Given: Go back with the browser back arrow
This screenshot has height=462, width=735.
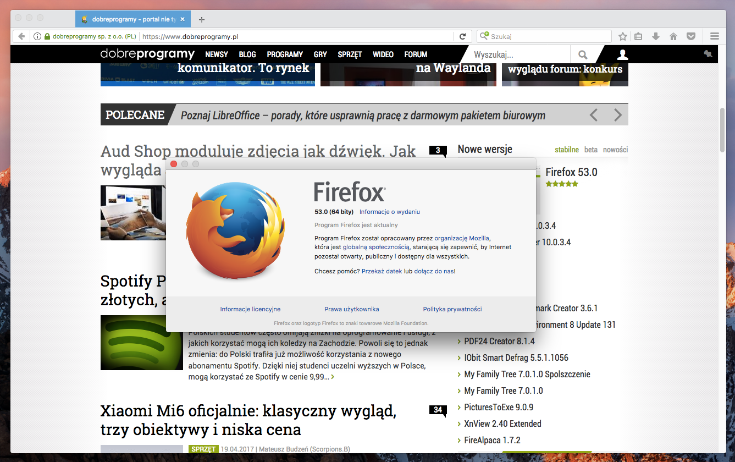Looking at the screenshot, I should click(x=21, y=36).
